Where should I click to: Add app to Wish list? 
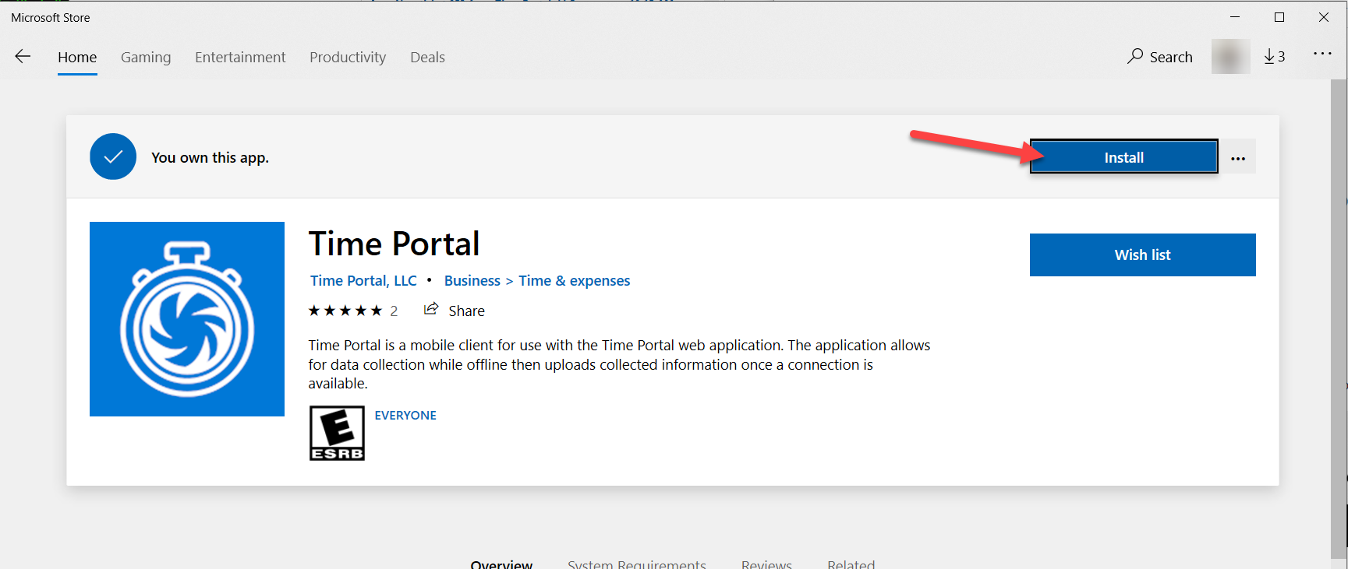(1142, 255)
